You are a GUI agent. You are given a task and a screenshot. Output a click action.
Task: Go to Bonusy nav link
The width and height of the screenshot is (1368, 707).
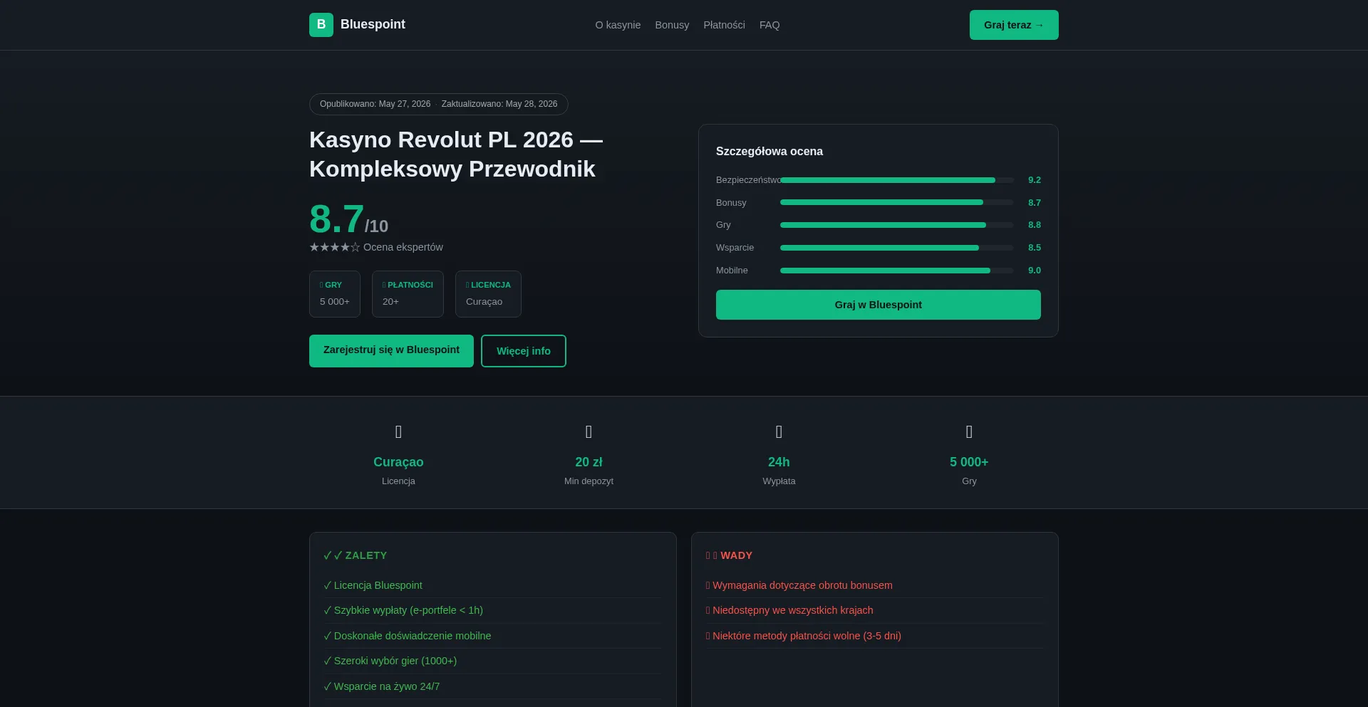pyautogui.click(x=672, y=25)
